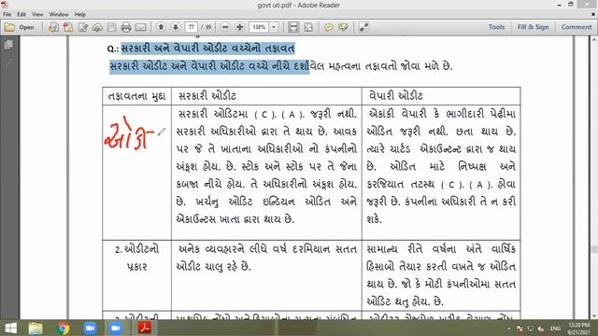Viewport: 598px width, 336px height.
Task: Open the Edit menu
Action: [21, 15]
